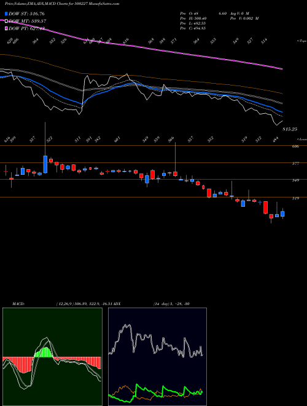Image resolution: width=307 pixels, height=406 pixels.
Task: Click the 577 price level label
Action: click(x=296, y=164)
